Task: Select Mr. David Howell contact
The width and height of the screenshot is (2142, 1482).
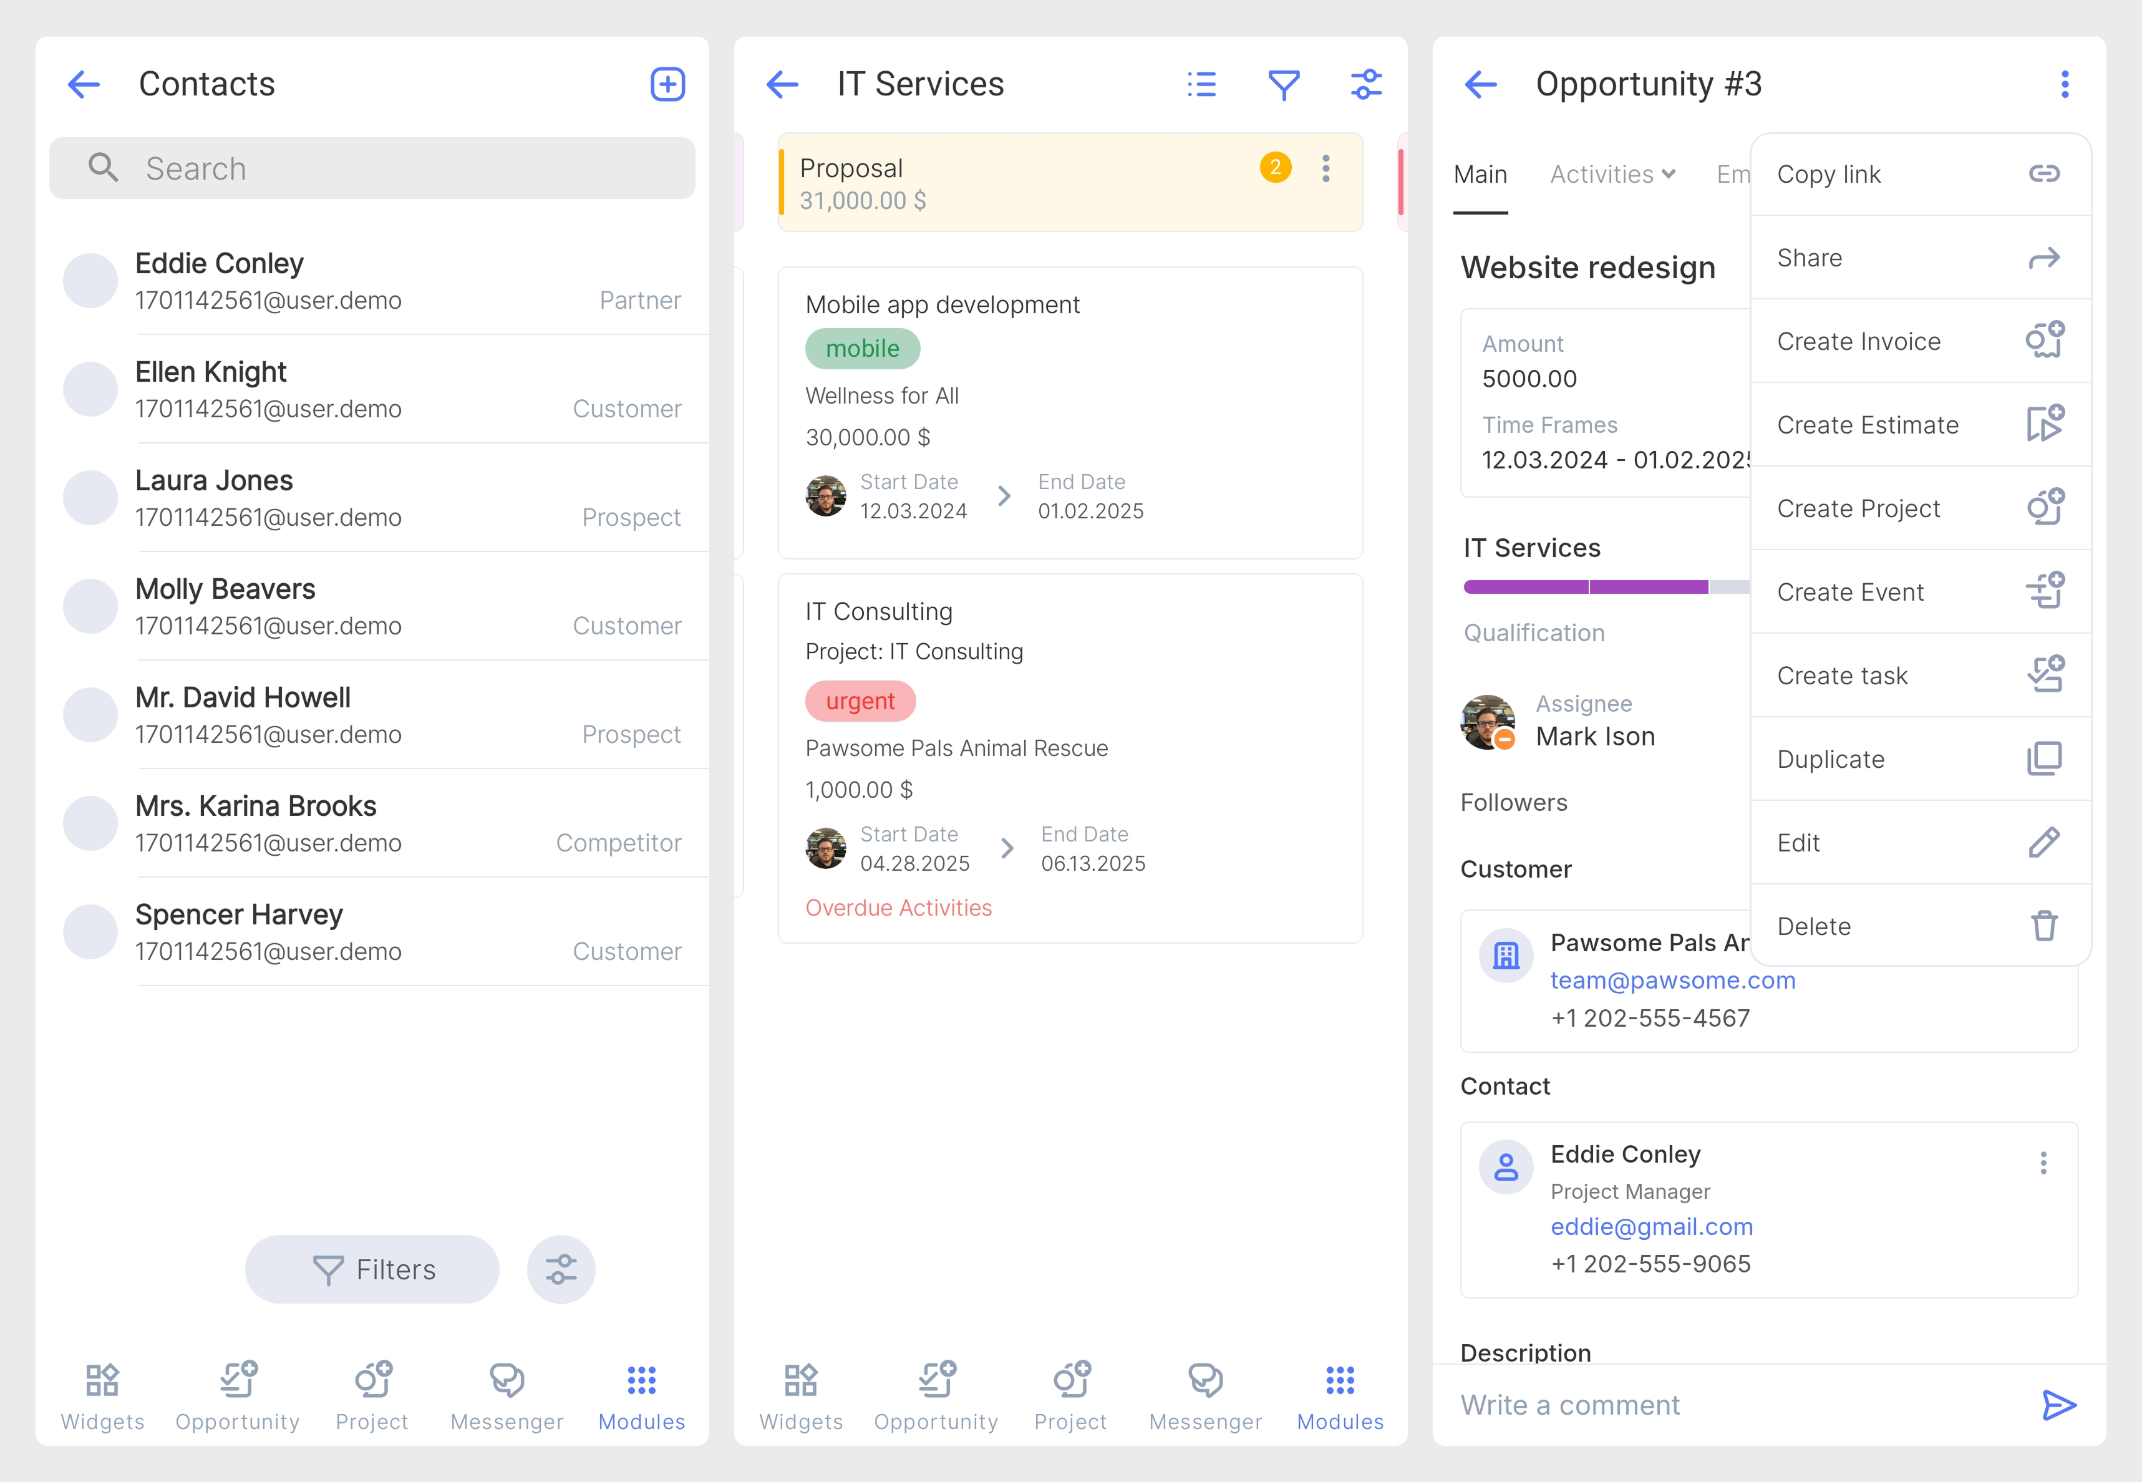Action: [371, 716]
